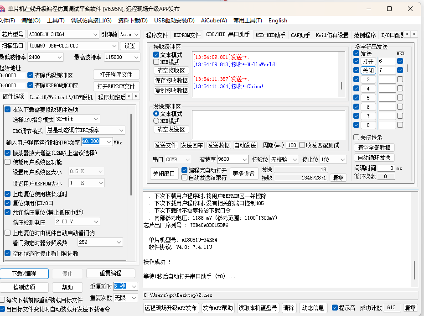
Task: Open Keil仿真设置 tab
Action: [332, 35]
